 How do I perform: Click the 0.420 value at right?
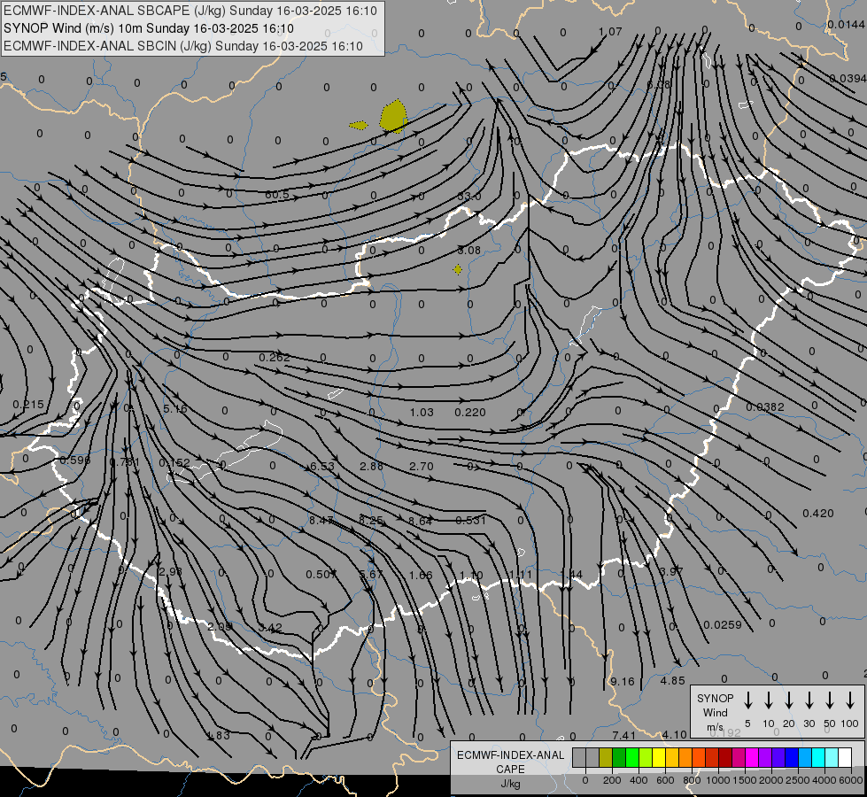point(818,514)
